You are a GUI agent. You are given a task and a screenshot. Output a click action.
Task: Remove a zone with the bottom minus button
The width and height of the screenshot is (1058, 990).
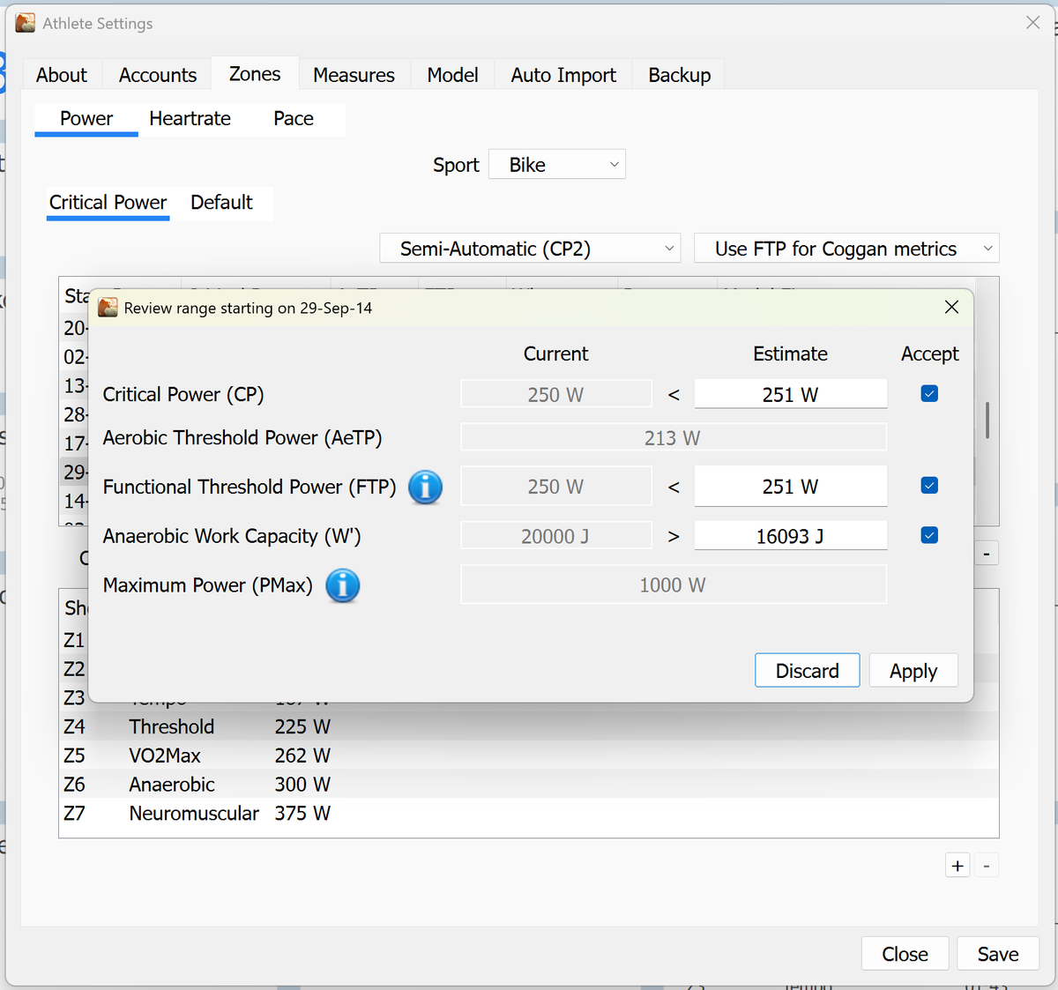pos(987,866)
